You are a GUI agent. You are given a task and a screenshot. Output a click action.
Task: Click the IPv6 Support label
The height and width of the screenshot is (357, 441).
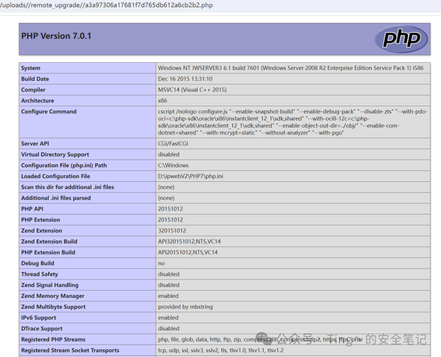click(x=38, y=318)
